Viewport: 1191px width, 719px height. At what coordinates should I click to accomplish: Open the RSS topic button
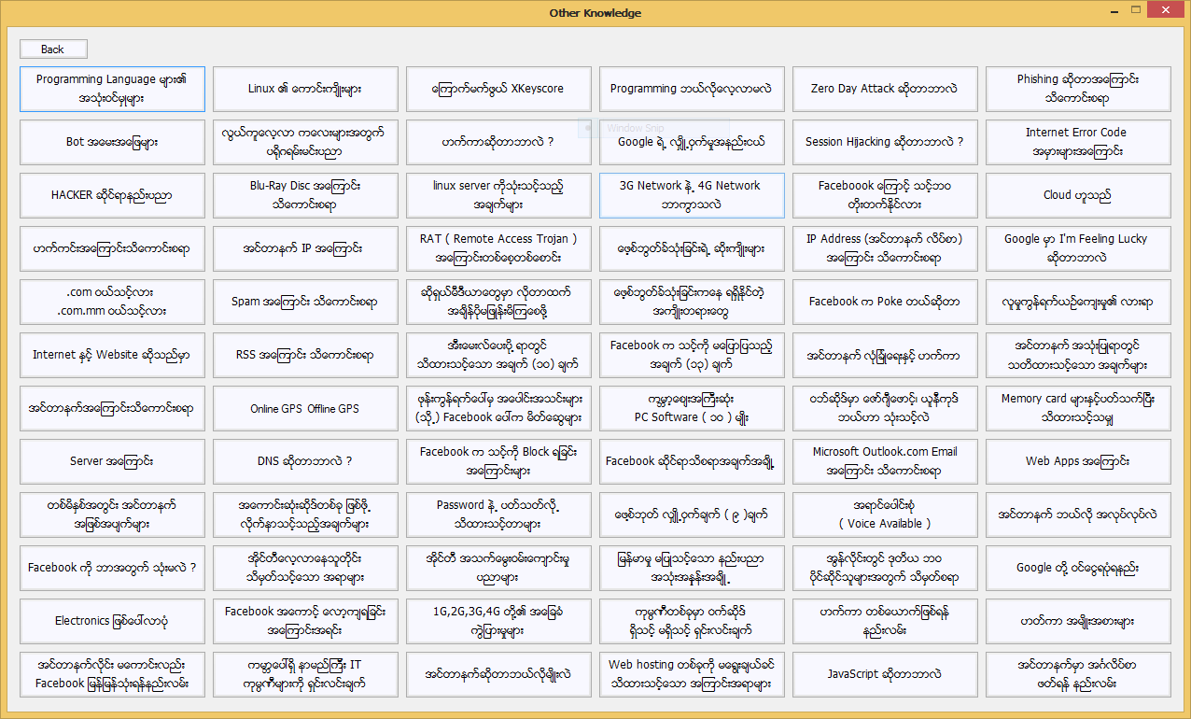305,355
